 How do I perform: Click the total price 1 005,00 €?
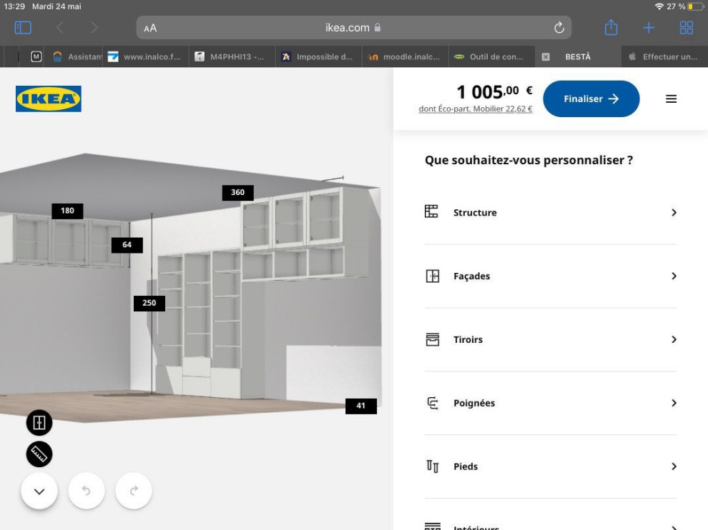pyautogui.click(x=494, y=92)
